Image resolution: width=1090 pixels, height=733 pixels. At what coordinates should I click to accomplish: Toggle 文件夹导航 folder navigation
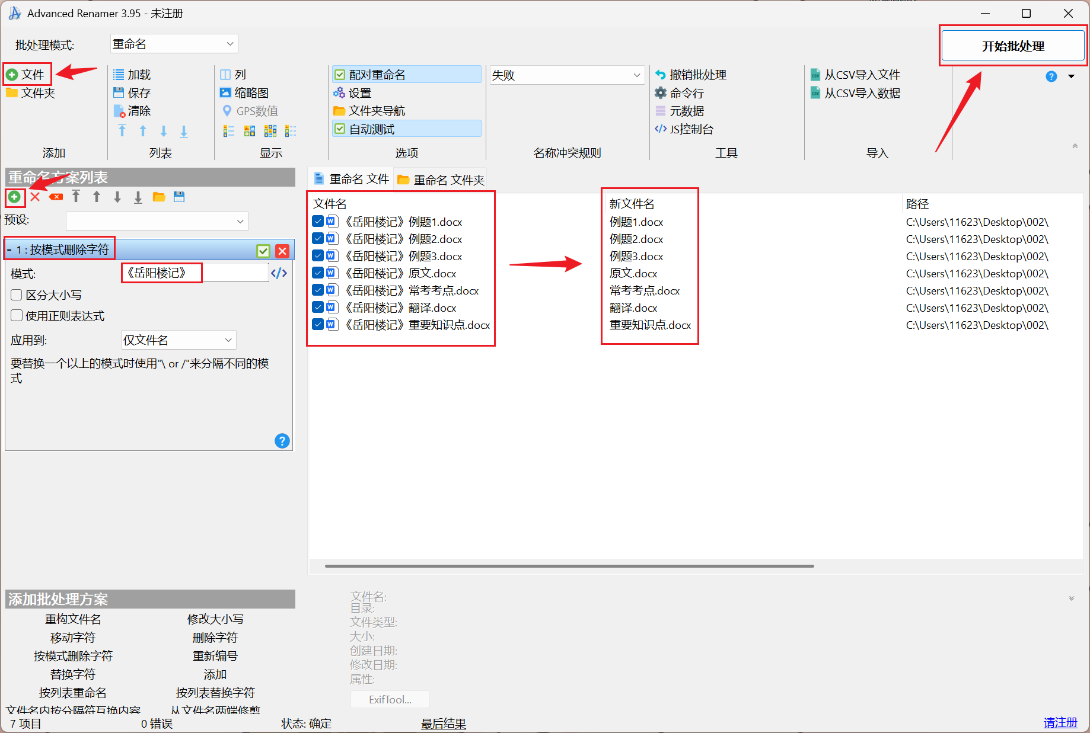pos(369,111)
